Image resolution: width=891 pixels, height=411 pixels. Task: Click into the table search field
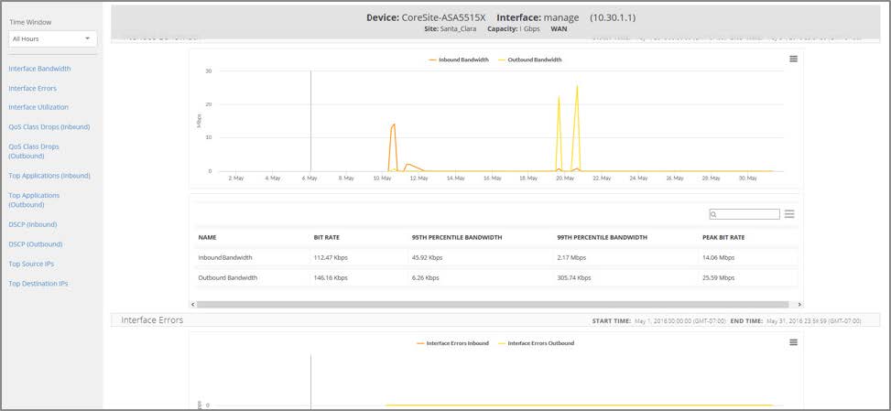click(x=748, y=214)
